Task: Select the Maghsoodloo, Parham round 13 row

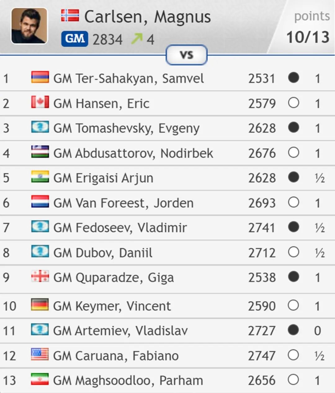Action: pyautogui.click(x=167, y=380)
